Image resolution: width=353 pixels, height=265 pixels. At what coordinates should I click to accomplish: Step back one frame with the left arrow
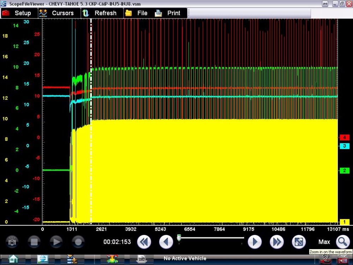(166, 242)
